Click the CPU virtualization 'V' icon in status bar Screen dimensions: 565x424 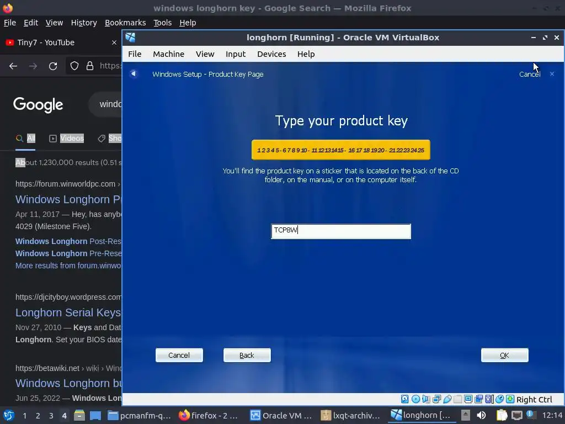[x=489, y=399]
